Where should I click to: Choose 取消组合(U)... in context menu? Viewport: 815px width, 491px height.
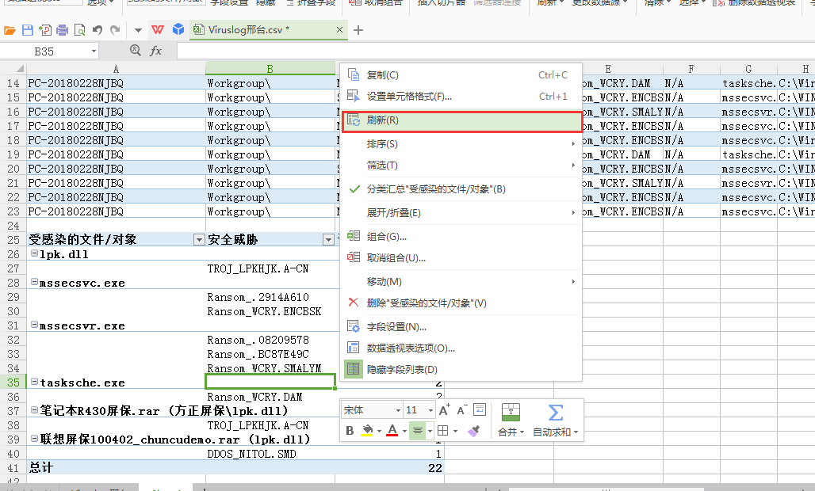(x=461, y=258)
